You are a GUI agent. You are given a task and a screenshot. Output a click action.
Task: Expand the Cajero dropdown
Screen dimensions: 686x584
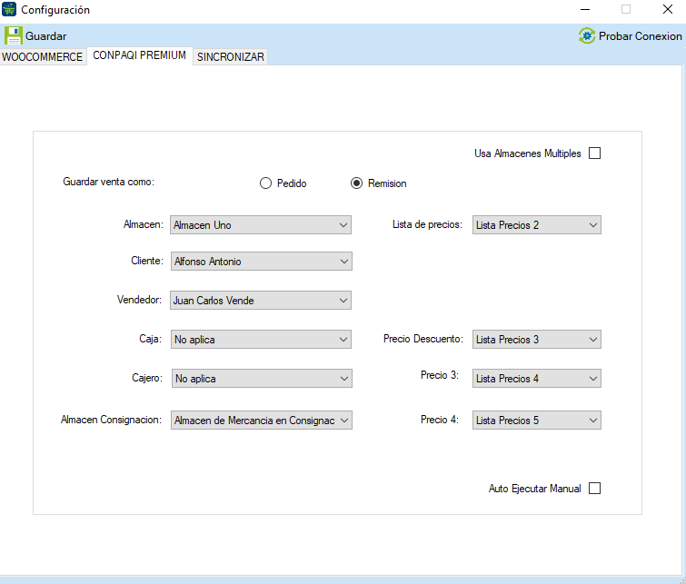click(x=262, y=379)
